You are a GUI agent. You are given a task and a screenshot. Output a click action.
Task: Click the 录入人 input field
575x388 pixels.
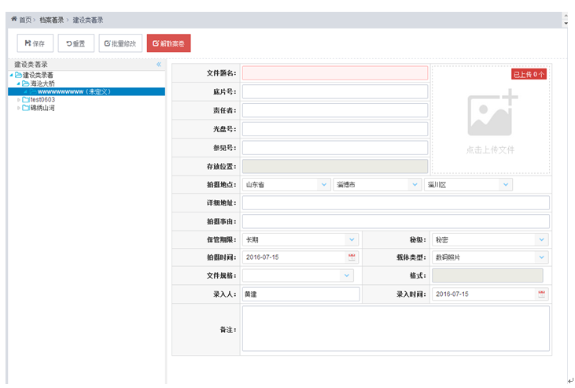point(300,294)
